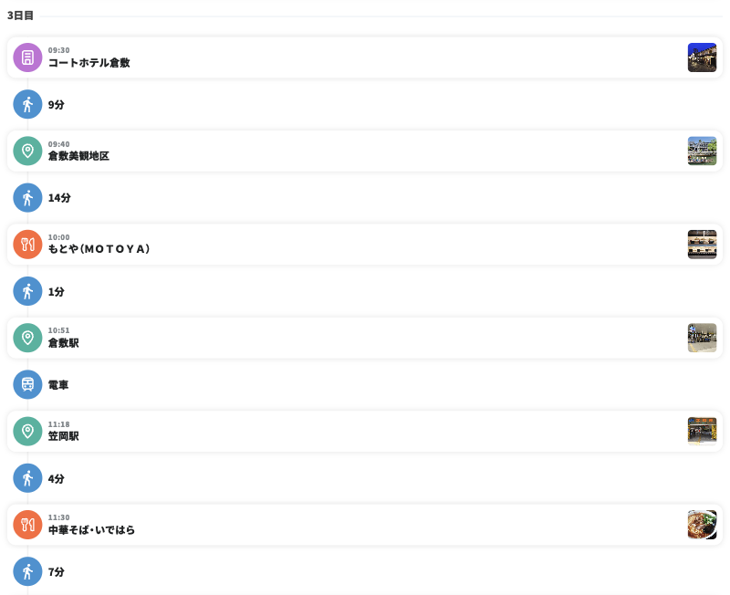Open the コートホテル倉敷 photo thumbnail
This screenshot has height=595, width=730.
[x=702, y=57]
